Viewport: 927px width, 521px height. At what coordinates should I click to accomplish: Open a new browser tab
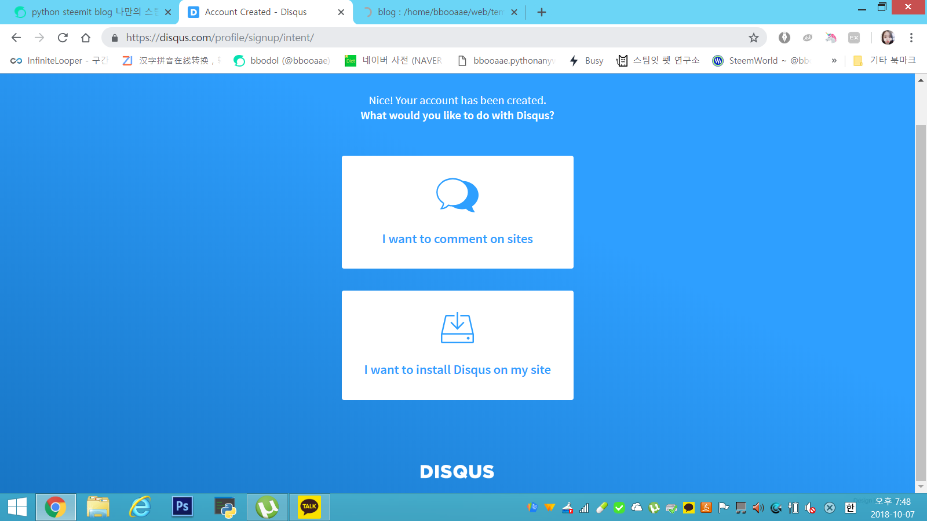pos(542,12)
